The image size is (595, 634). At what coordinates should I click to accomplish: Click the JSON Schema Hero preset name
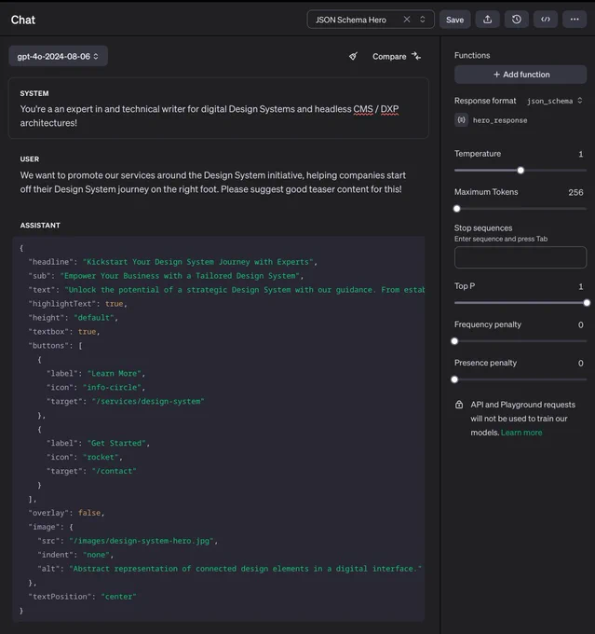click(x=351, y=20)
